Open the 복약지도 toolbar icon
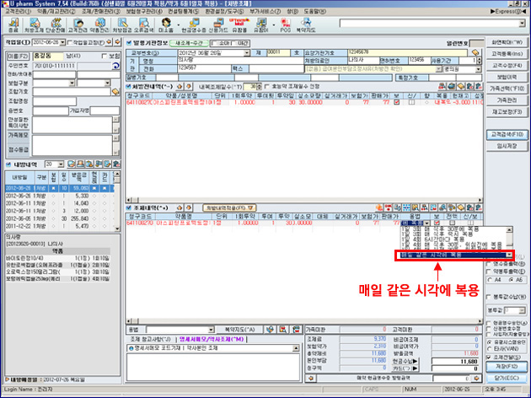 [306, 25]
